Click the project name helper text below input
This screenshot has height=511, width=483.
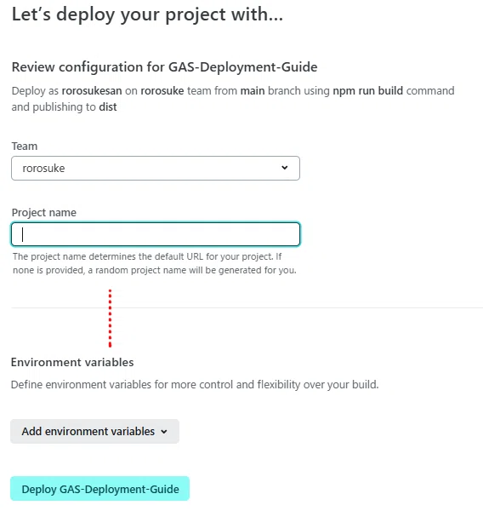coord(154,263)
